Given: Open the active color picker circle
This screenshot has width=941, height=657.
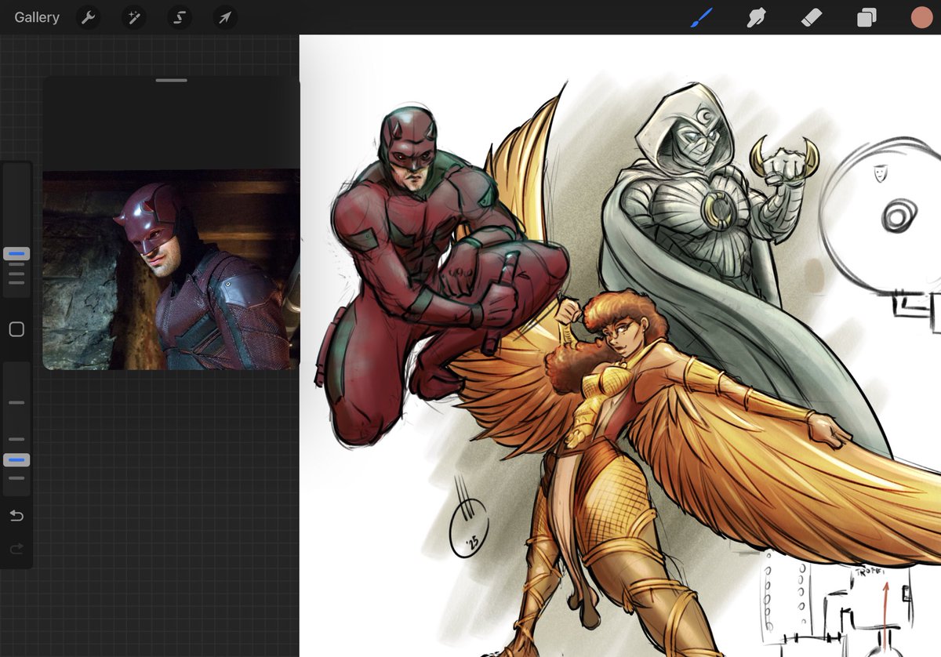Looking at the screenshot, I should pos(921,17).
